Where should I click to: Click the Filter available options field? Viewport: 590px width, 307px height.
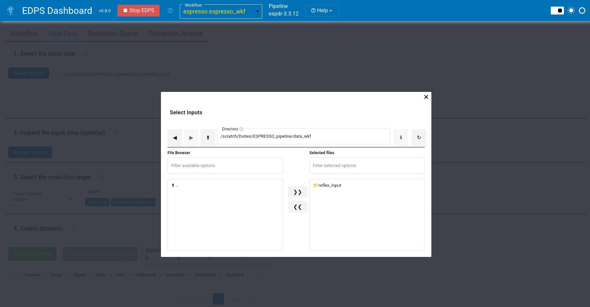click(225, 165)
